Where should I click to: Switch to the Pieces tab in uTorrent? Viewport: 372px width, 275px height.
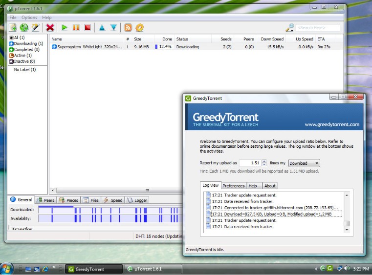tap(69, 200)
